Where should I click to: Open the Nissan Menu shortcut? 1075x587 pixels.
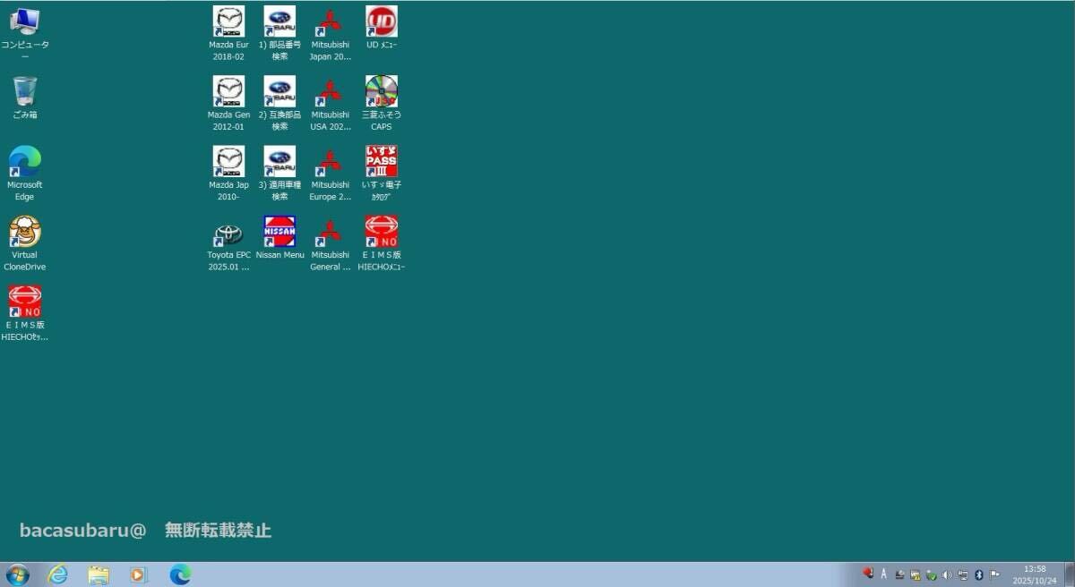(x=279, y=233)
